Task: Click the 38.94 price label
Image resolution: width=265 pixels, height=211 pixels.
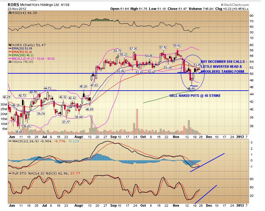Action: (x=79, y=117)
